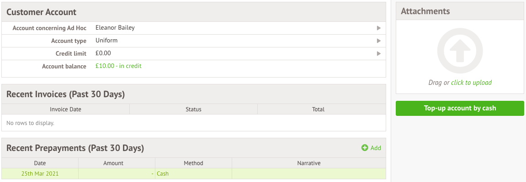The width and height of the screenshot is (526, 182).
Task: Click the Eleanor Bailey account name
Action: [115, 27]
